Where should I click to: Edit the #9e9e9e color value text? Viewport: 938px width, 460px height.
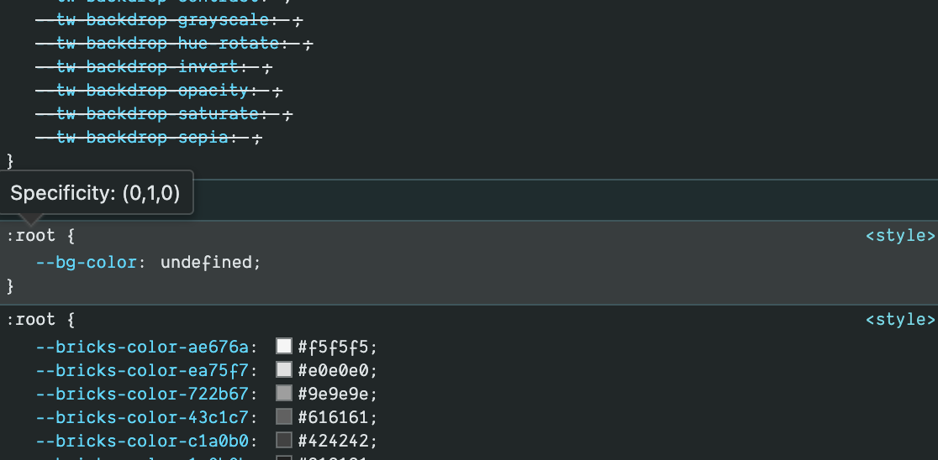(333, 394)
